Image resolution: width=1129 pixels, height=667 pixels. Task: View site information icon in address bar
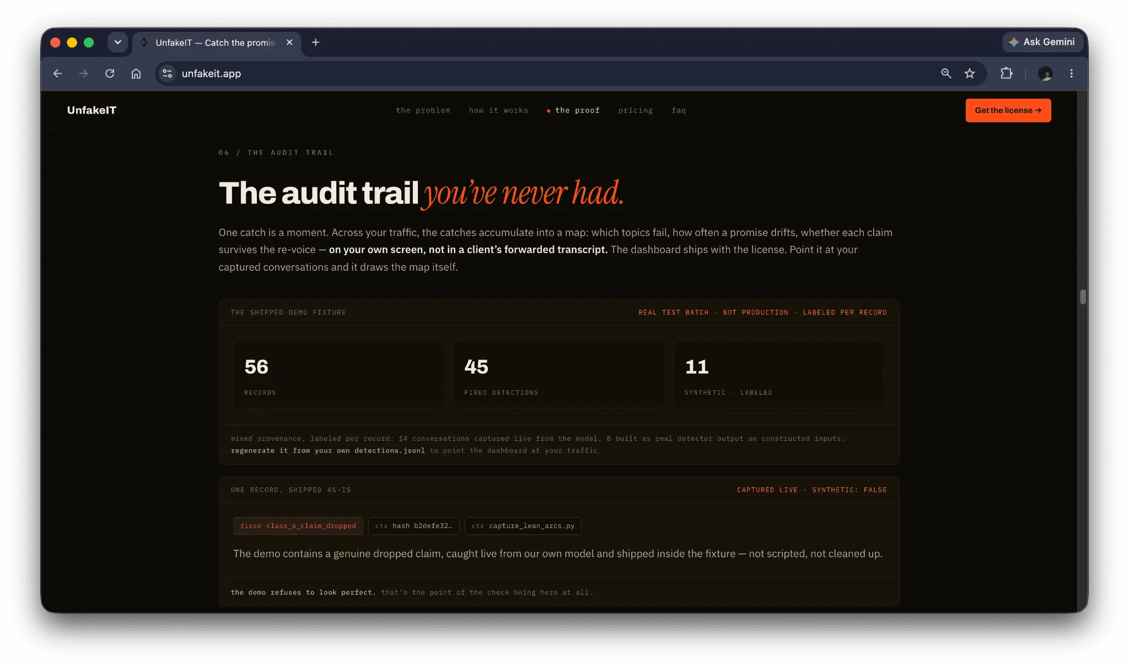[168, 73]
